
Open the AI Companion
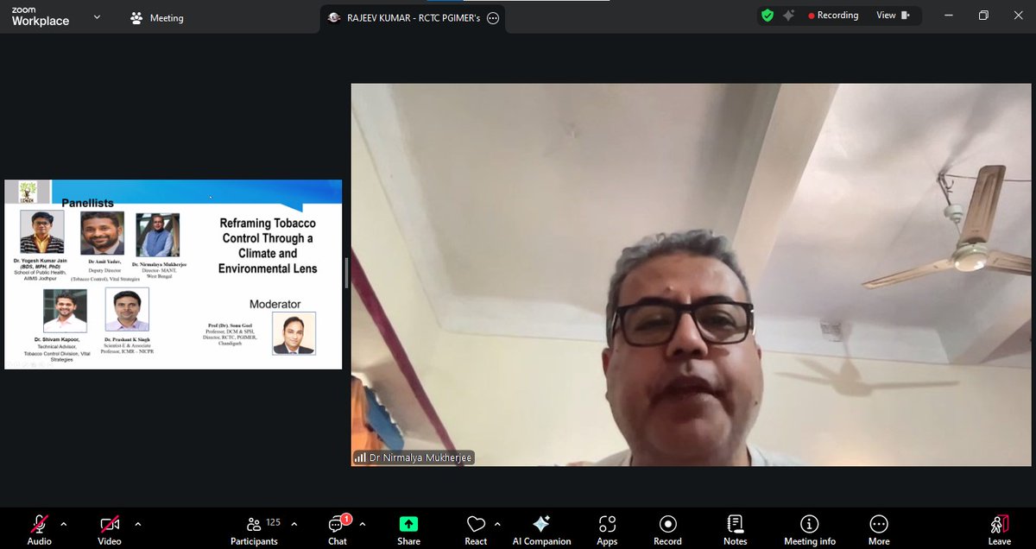point(541,529)
